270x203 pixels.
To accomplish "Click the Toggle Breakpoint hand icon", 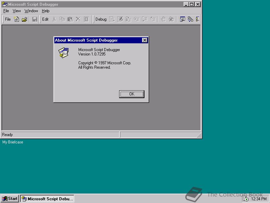I will tap(163, 19).
